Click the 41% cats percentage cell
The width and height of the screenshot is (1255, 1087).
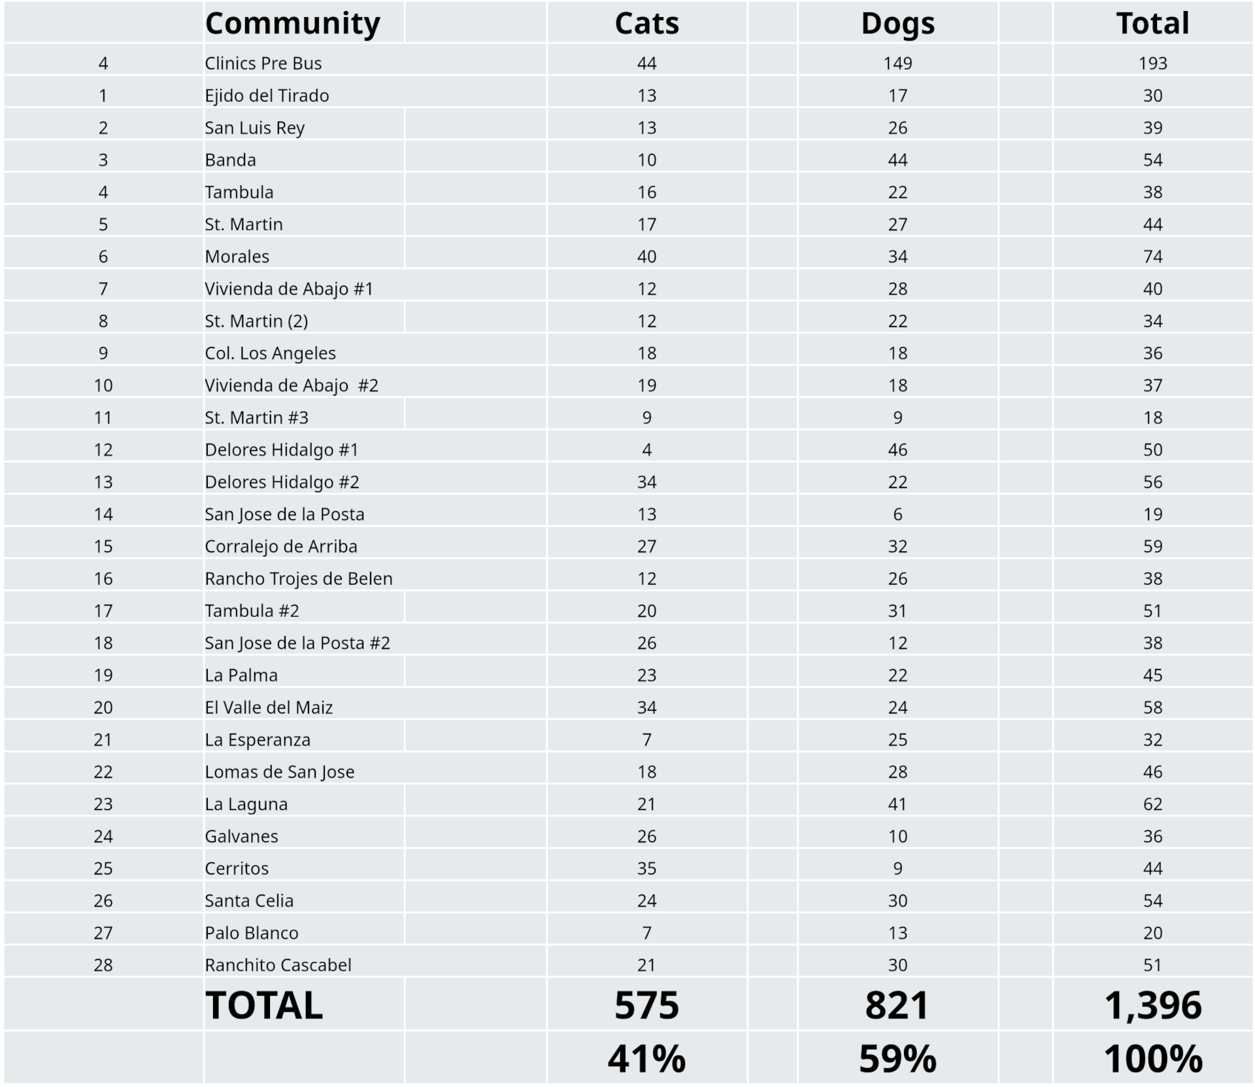(x=646, y=1058)
